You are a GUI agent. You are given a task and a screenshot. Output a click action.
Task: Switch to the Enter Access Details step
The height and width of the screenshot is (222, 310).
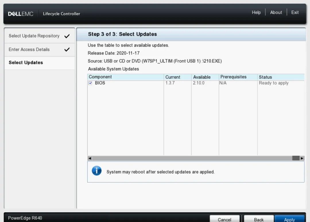pos(29,49)
